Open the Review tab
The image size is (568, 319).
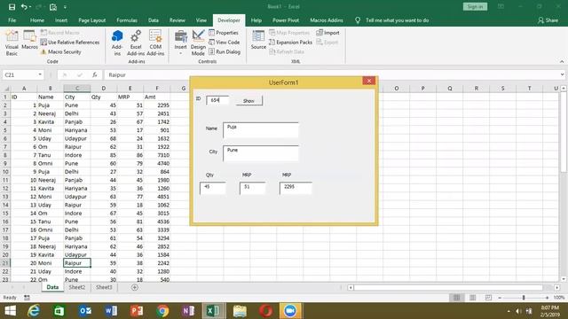pos(177,20)
